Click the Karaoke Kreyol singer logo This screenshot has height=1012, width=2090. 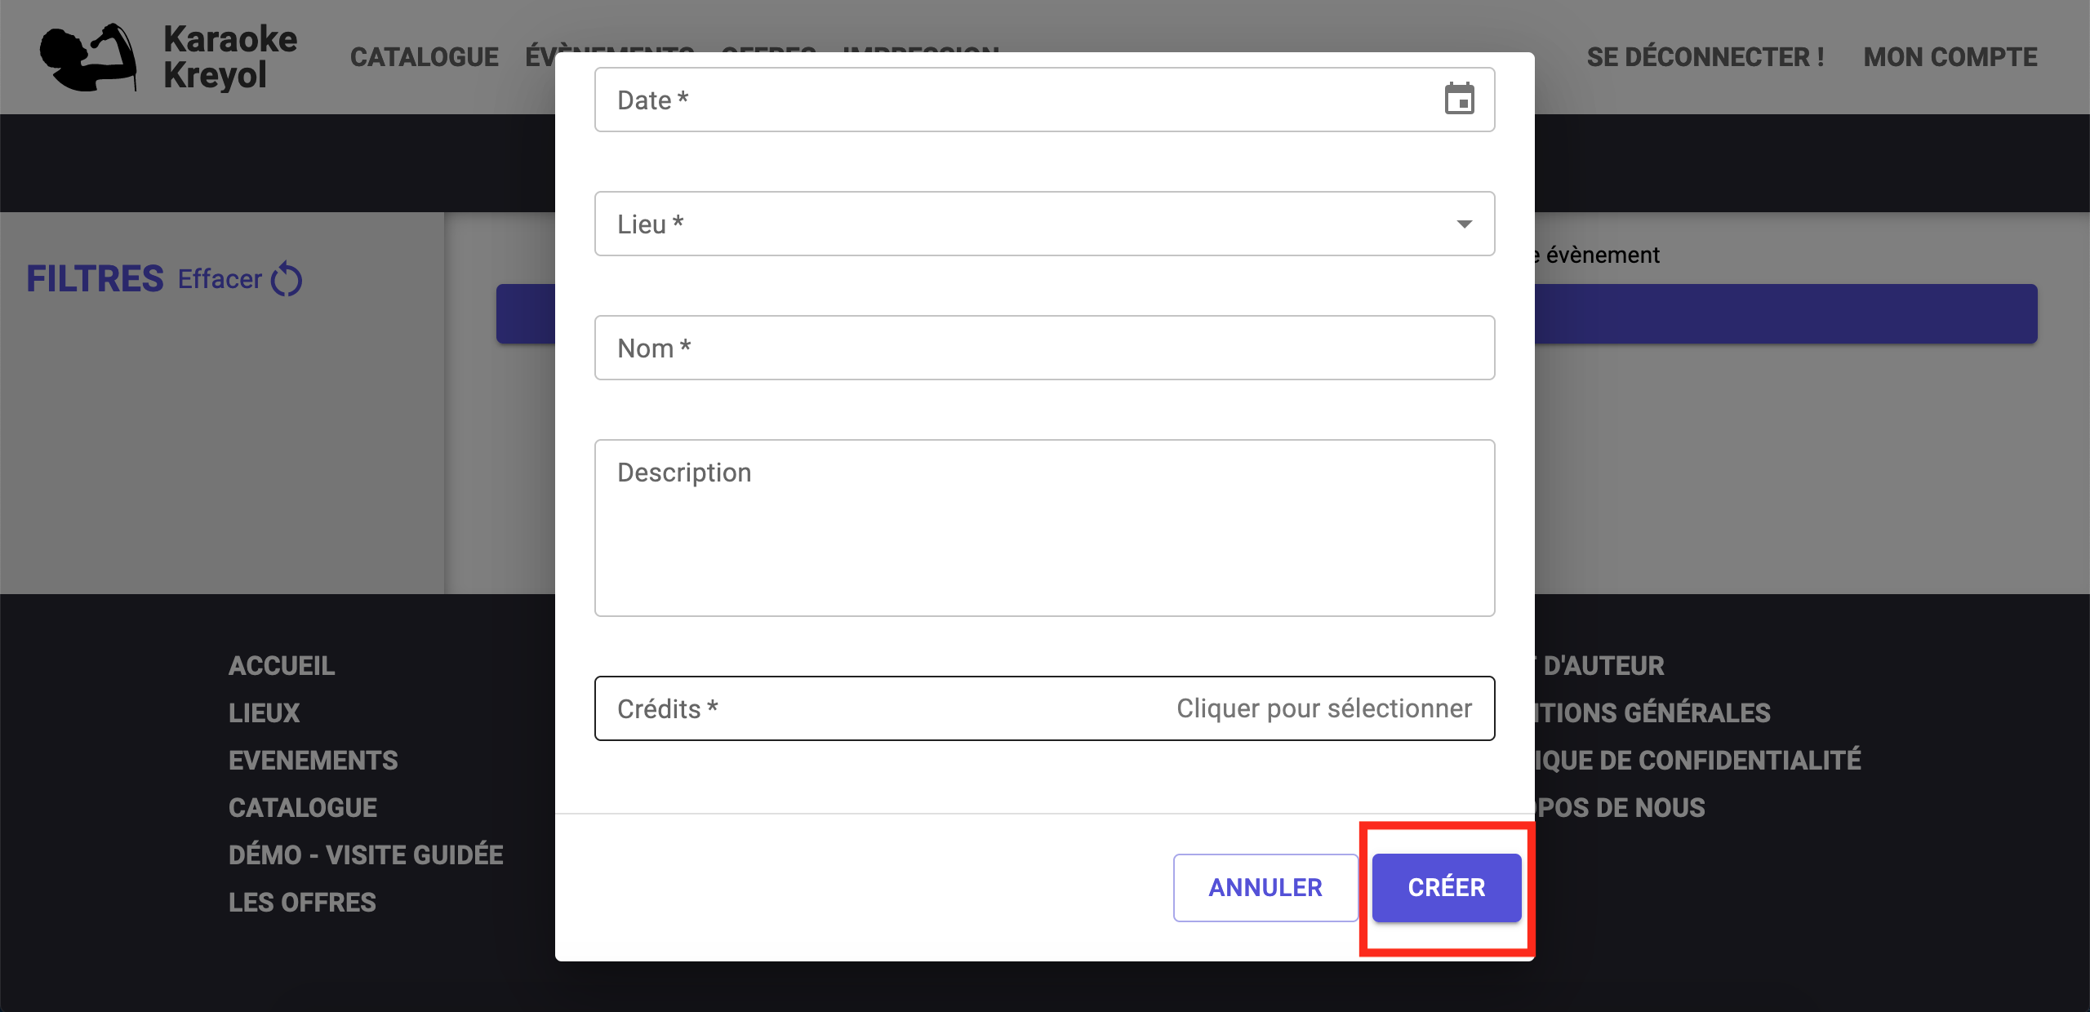coord(89,56)
